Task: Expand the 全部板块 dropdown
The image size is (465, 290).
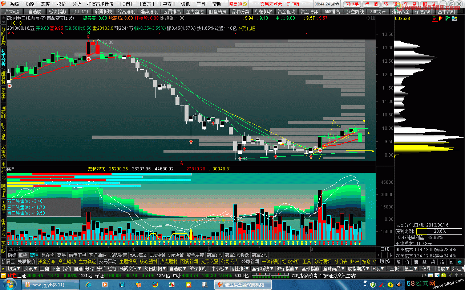Action: pos(263,269)
